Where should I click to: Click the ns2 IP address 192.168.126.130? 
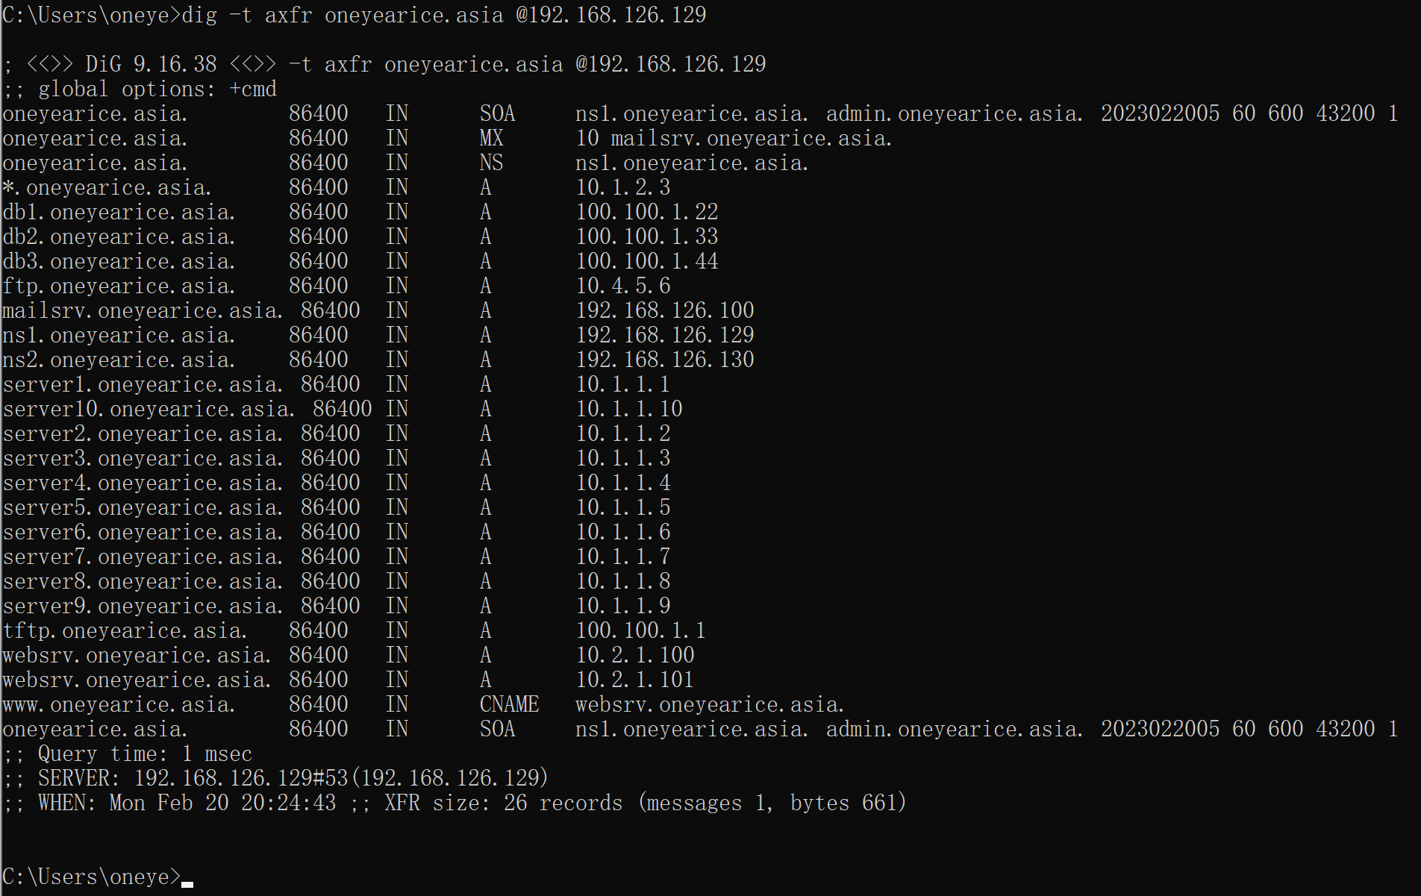[x=664, y=360]
